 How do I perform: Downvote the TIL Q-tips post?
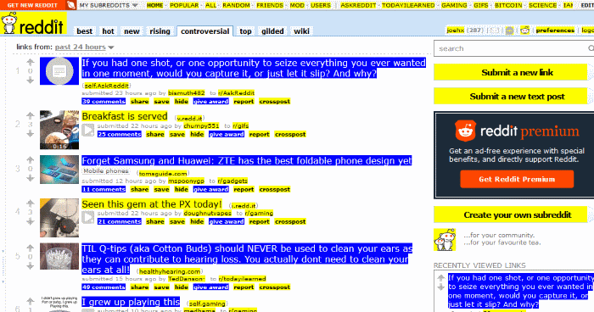[31, 266]
